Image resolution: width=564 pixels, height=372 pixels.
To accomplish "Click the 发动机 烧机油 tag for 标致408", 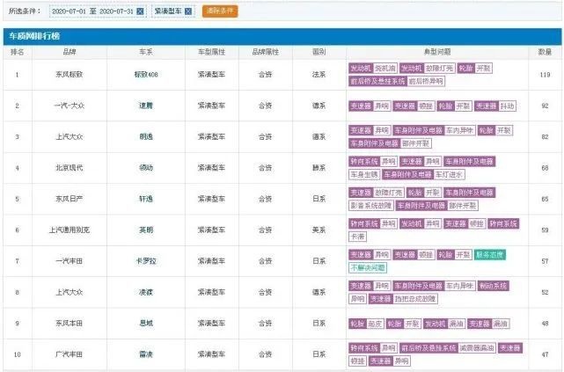I will click(x=373, y=69).
